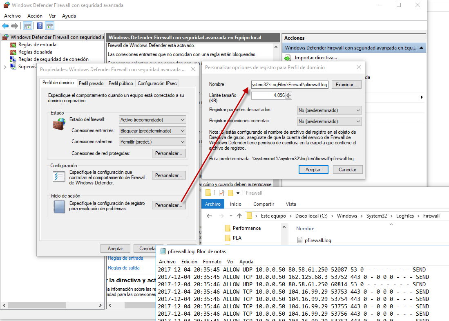
Task: Click Aceptar in the Propiedades dialog
Action: click(115, 249)
